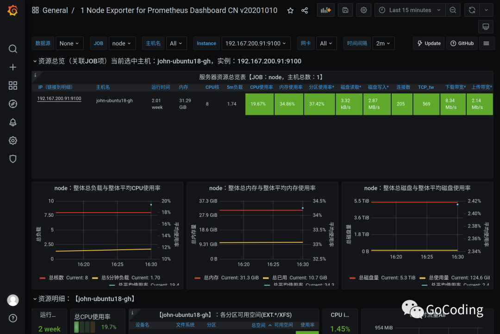
Task: Open the 192.167.200.91:9100 IP link in table
Action: (59, 99)
